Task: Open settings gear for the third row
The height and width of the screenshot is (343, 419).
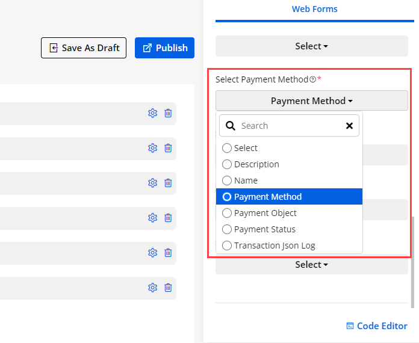Action: (x=152, y=183)
